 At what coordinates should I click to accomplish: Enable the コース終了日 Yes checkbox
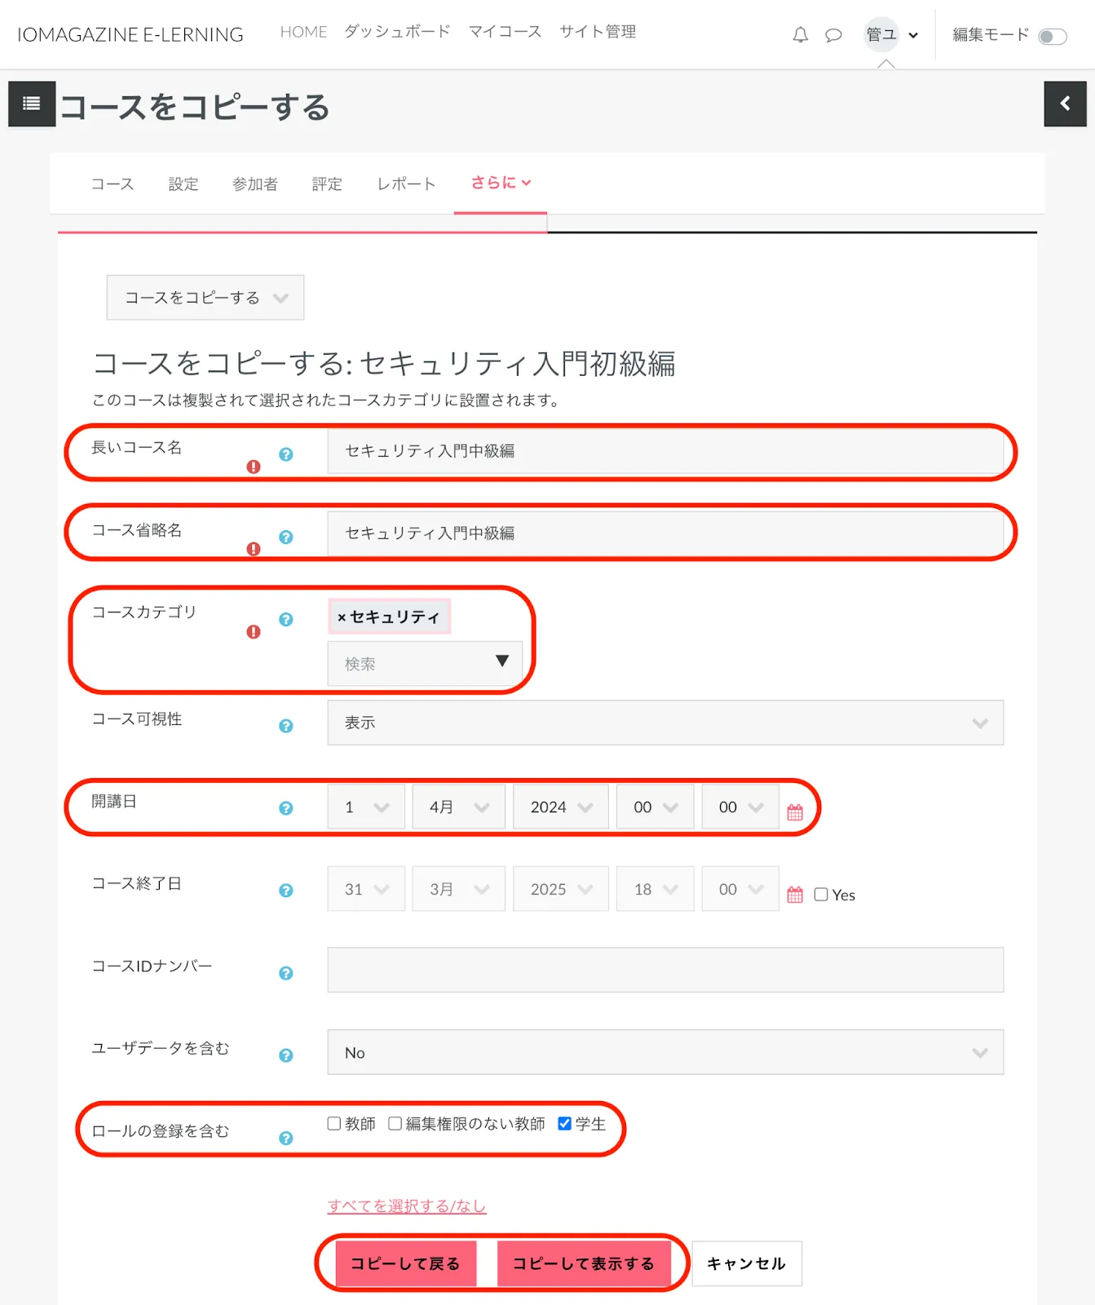(x=821, y=895)
